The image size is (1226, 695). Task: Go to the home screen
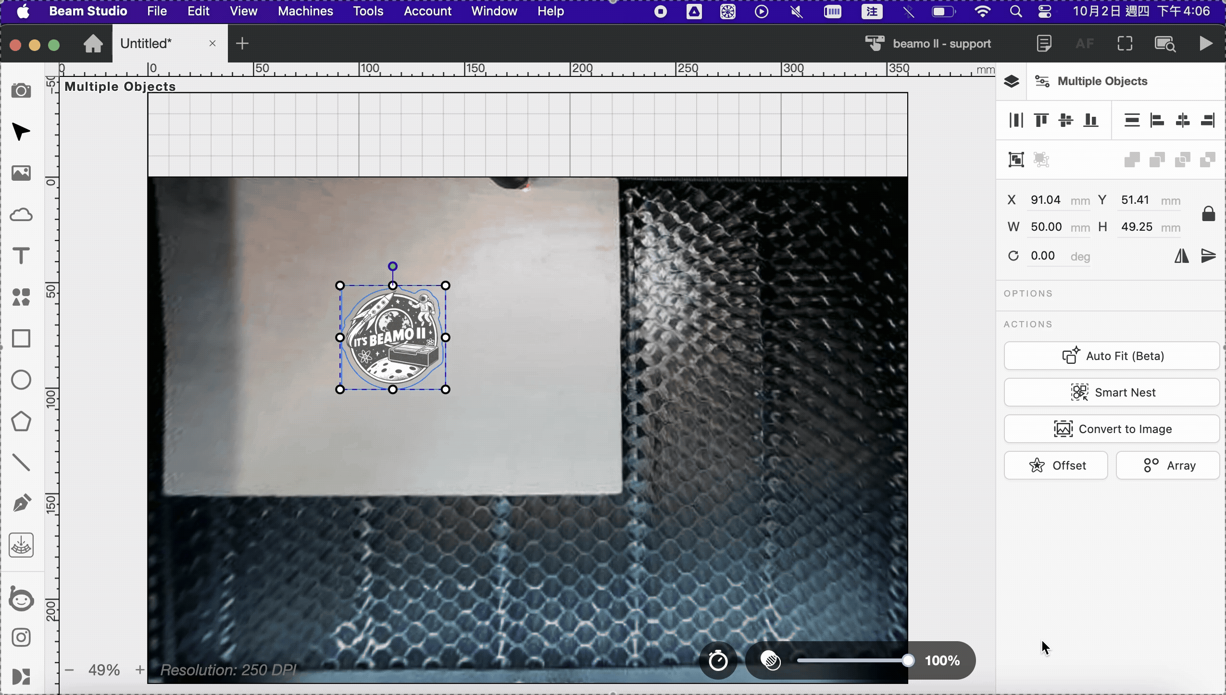(93, 44)
